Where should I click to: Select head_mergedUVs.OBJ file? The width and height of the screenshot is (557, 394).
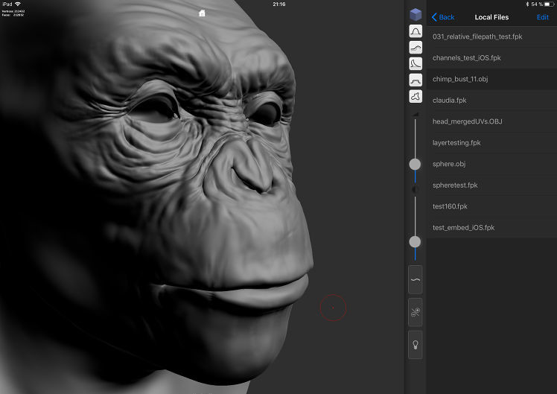(467, 121)
